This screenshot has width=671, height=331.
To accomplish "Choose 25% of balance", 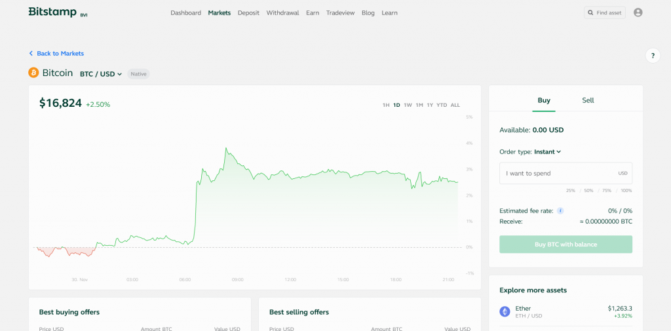I will (x=571, y=191).
